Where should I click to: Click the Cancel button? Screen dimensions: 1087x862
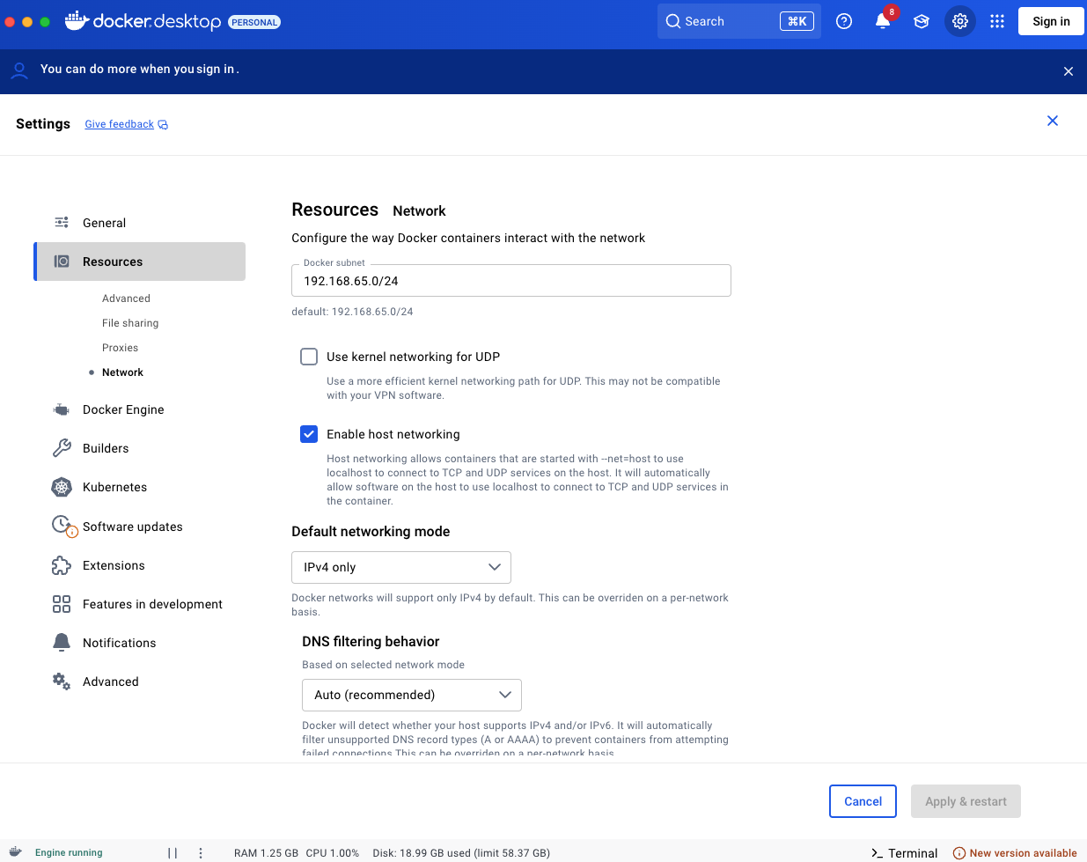coord(863,801)
